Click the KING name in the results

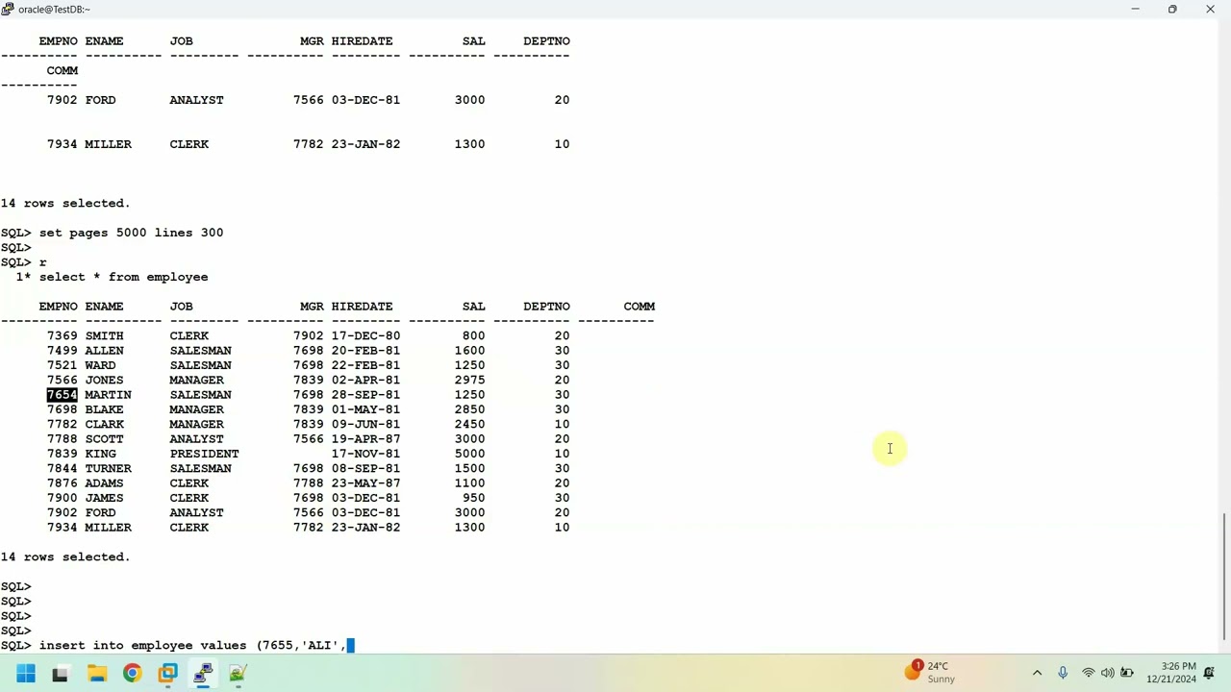click(100, 454)
